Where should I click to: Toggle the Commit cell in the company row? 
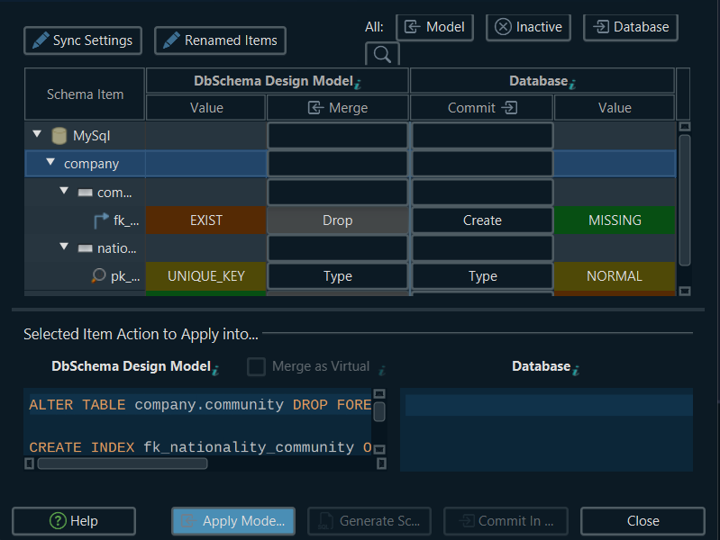point(482,164)
